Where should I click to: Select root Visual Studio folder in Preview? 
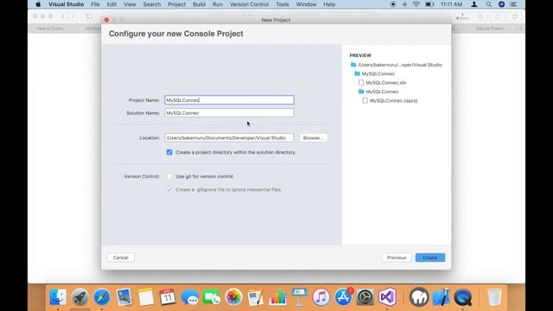(x=399, y=65)
